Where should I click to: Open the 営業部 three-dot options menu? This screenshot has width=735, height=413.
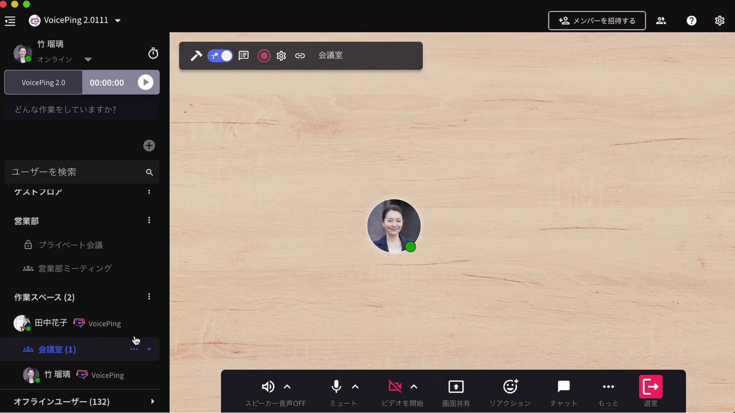click(x=149, y=220)
